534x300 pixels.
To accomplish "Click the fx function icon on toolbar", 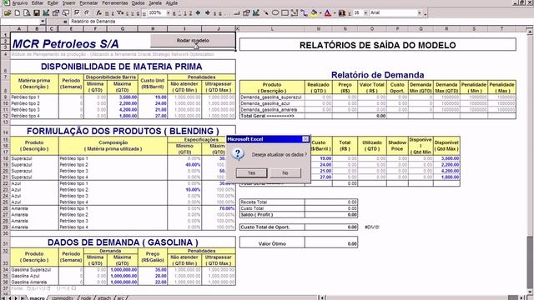I will (x=98, y=13).
